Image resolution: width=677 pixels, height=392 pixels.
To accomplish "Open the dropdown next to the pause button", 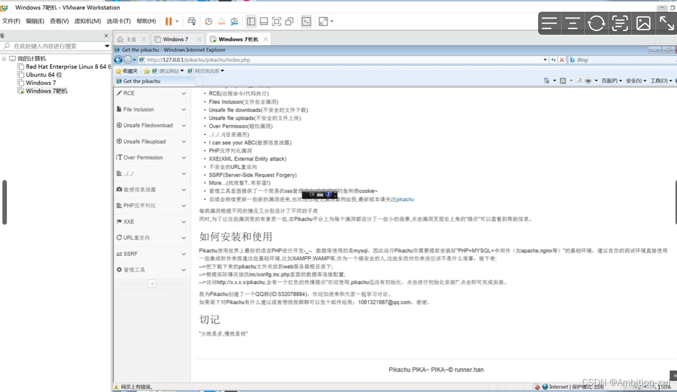I will coord(177,22).
